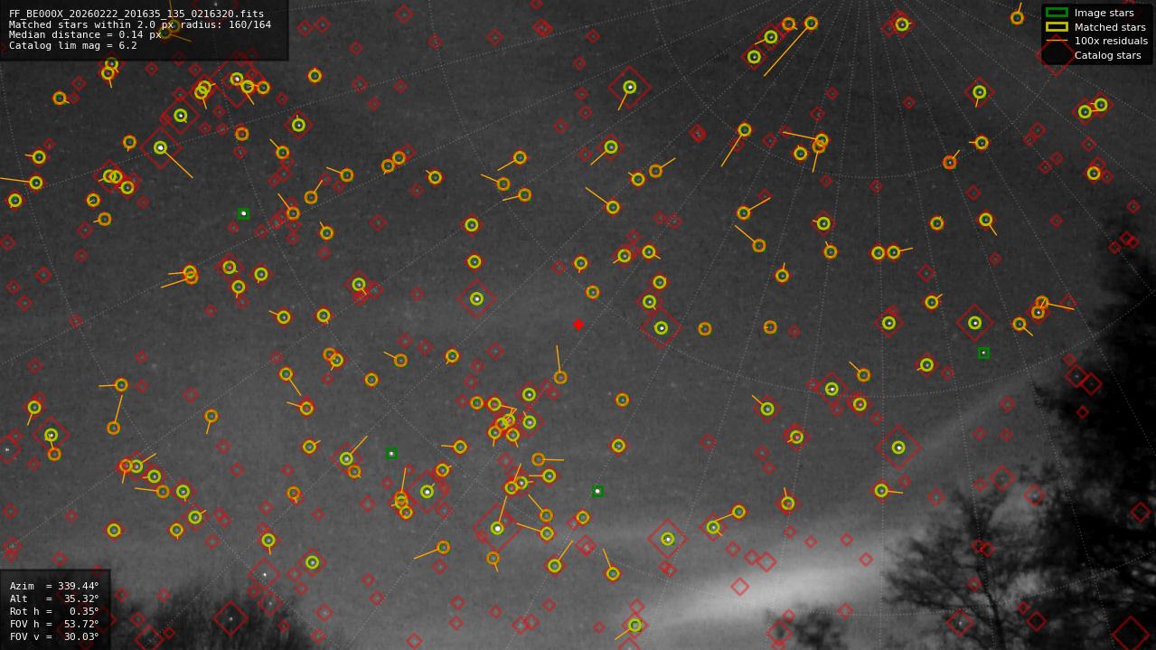
Task: Select the "Image stars" legend label
Action: coord(1104,13)
